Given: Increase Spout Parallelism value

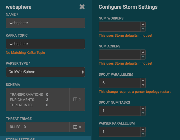Looking at the screenshot, I should click(x=143, y=80).
